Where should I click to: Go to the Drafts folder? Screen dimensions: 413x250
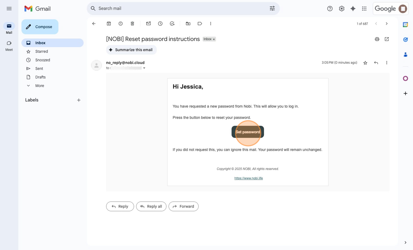pos(41,77)
